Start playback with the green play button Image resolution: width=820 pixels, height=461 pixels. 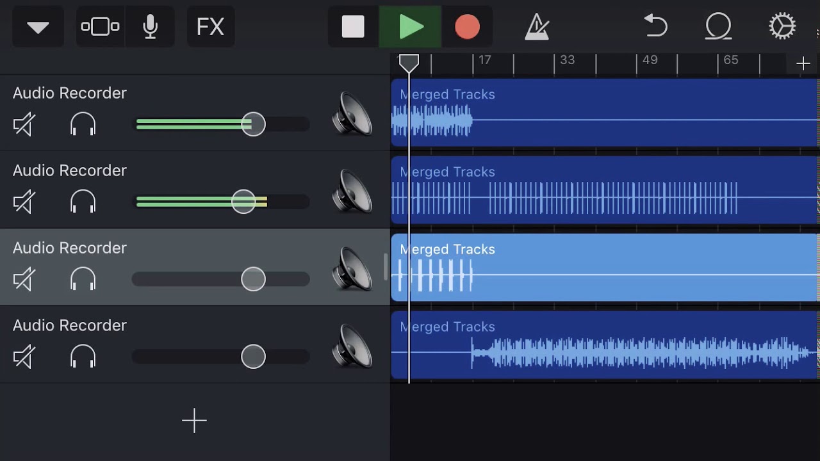[x=410, y=27]
